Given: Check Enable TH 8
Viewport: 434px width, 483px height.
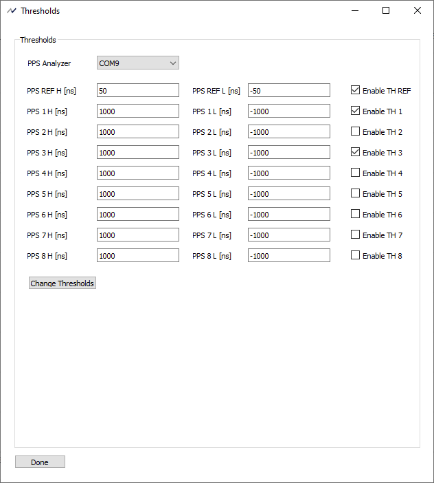Looking at the screenshot, I should (355, 255).
